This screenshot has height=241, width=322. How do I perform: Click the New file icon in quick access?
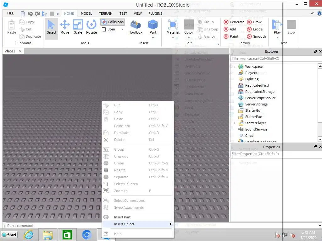point(23,14)
